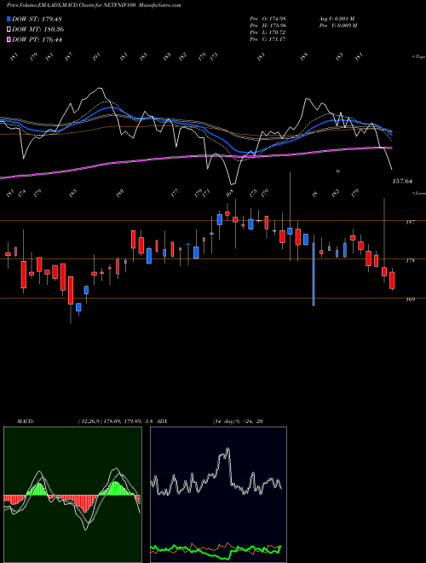Viewport: 426px width, 563px height.
Task: Click the 'Avg V: 0.001 M' volume text
Action: [x=337, y=19]
